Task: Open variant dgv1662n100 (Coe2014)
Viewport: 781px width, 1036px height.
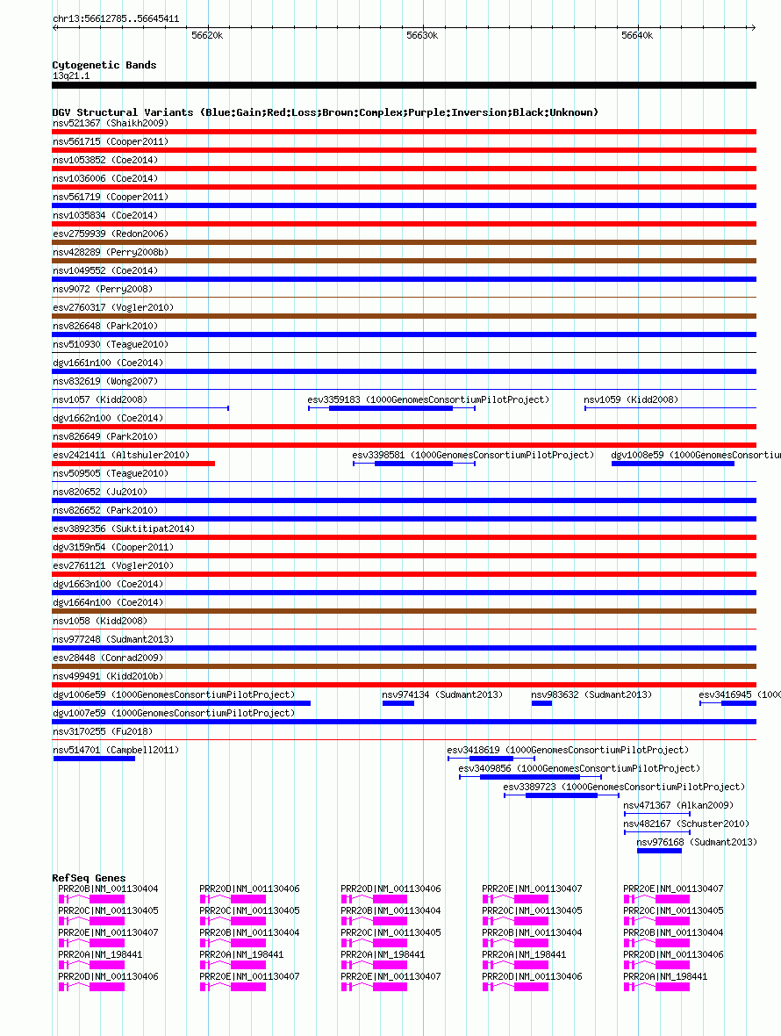Action: point(108,418)
